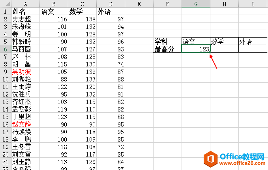Viewport: 268px width, 170px height.
Task: Click the 数学 header cell in C1
Action: pyautogui.click(x=82, y=11)
